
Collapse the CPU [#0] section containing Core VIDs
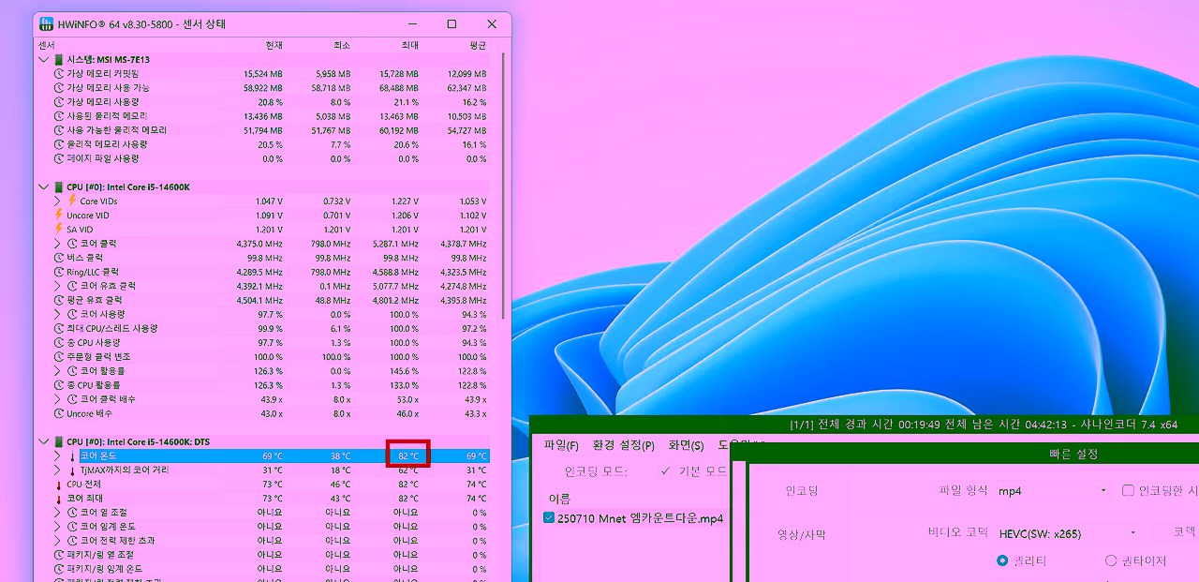[43, 187]
